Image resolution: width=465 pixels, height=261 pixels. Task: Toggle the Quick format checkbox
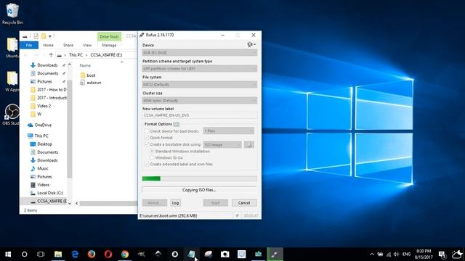pos(147,138)
